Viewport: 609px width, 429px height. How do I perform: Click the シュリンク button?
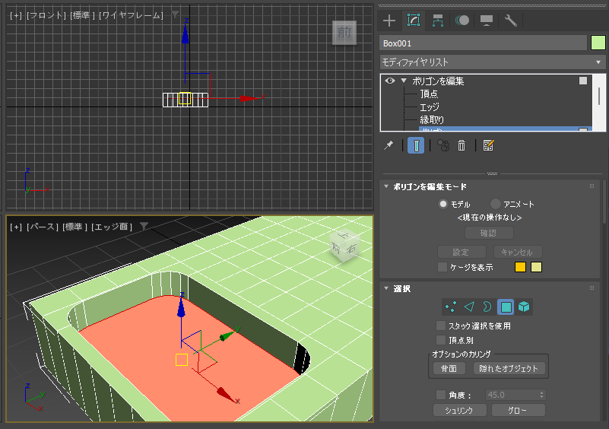click(459, 410)
